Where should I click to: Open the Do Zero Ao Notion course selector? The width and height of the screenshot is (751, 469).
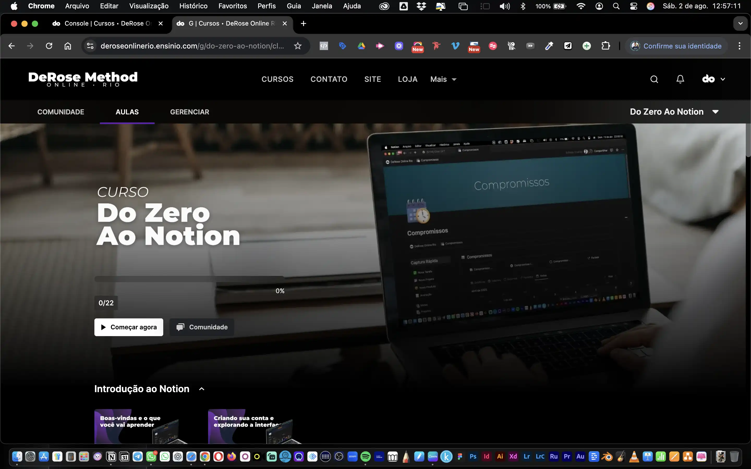[674, 112]
